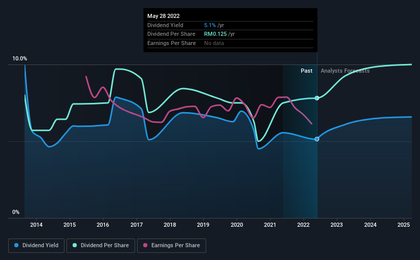Image resolution: width=420 pixels, height=260 pixels.
Task: Click the 2018 x-axis label
Action: click(170, 225)
